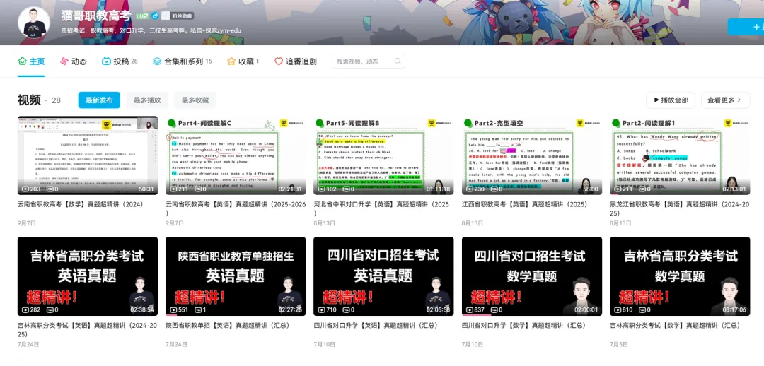Click title 四川省对口升学【英语】真题超精讲（汇总）
The image size is (764, 366).
click(376, 325)
